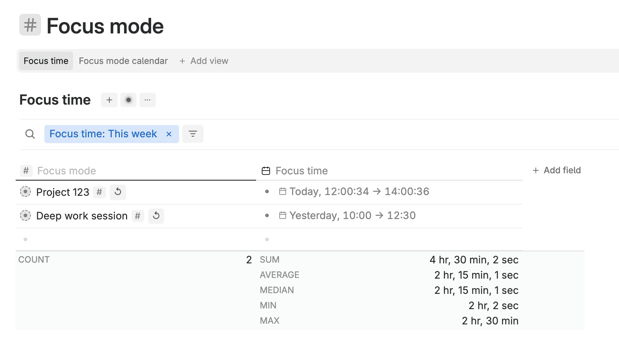Open the Focus mode column header
The width and height of the screenshot is (619, 364).
66,171
